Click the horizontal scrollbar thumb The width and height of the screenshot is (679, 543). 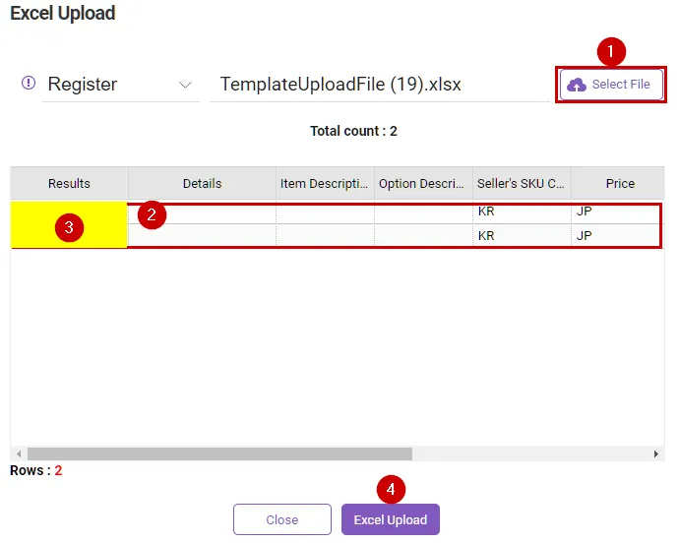click(x=219, y=453)
